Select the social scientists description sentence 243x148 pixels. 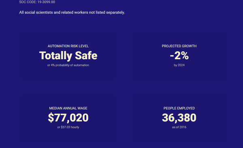(x=72, y=13)
